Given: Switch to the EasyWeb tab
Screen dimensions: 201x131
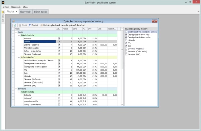Looking at the screenshot, I should click(x=25, y=12).
